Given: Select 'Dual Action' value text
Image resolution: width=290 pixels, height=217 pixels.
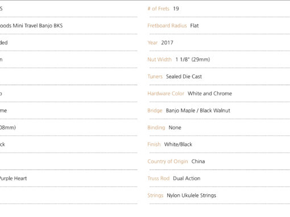Looking at the screenshot, I should (187, 178).
